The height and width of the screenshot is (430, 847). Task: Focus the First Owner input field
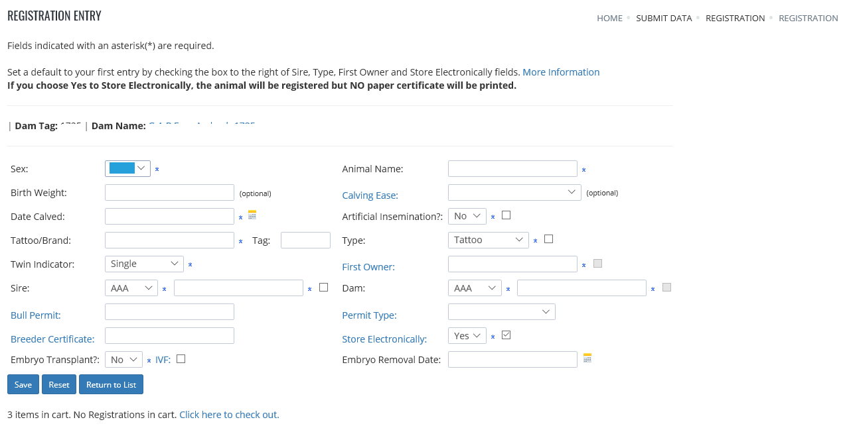[x=512, y=264]
